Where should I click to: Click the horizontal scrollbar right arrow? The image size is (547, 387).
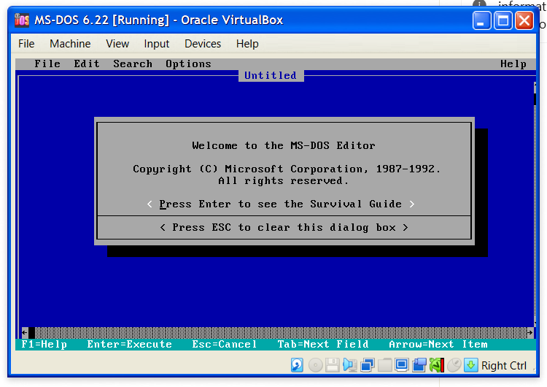530,332
